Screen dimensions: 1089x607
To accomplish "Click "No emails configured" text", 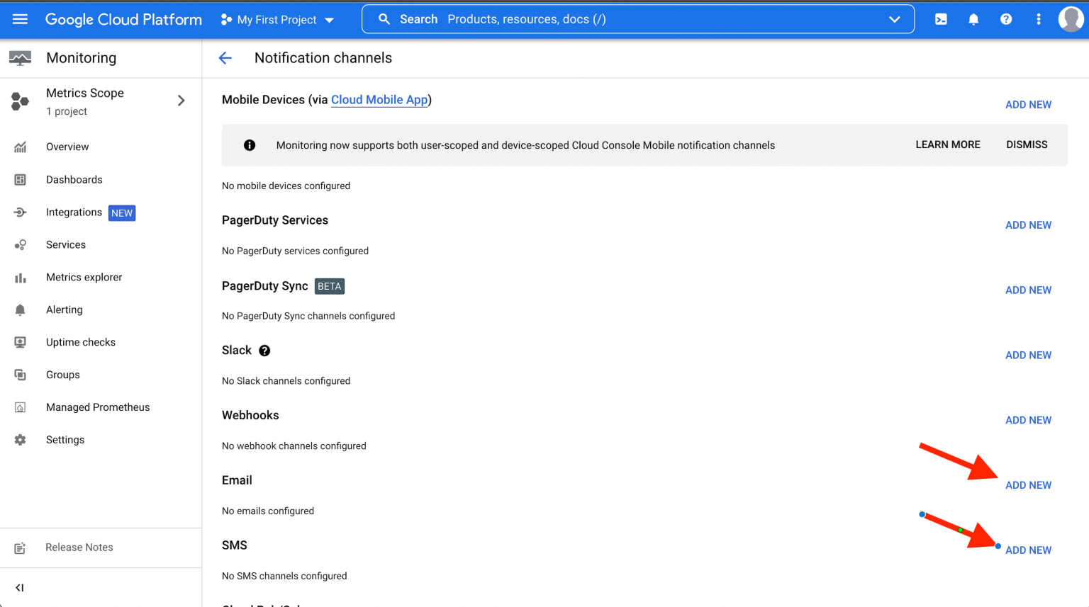I will [268, 511].
